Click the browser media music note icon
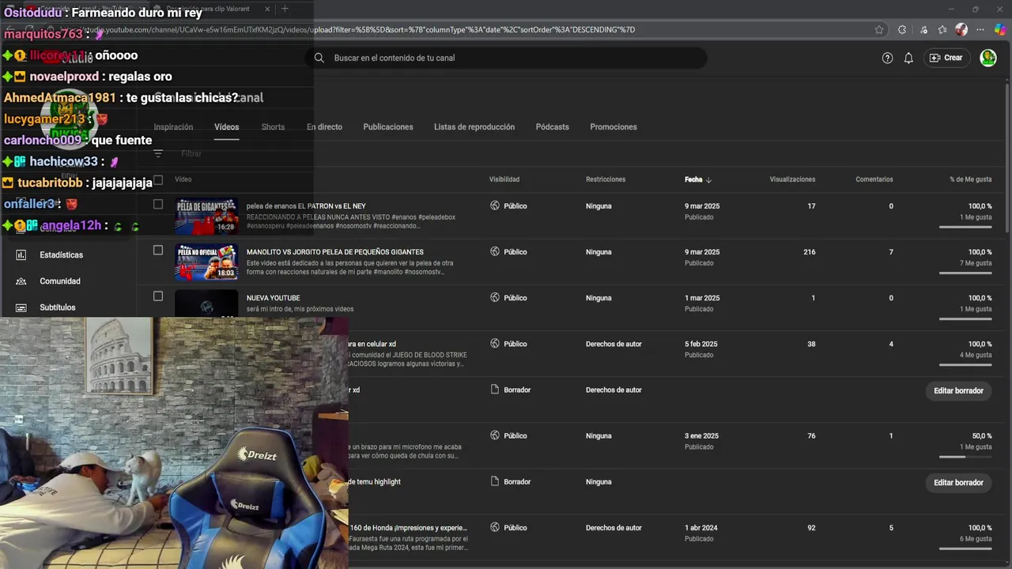Screen dimensions: 1012x569 coord(924,30)
